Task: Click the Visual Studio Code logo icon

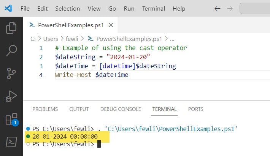Action: (8, 8)
